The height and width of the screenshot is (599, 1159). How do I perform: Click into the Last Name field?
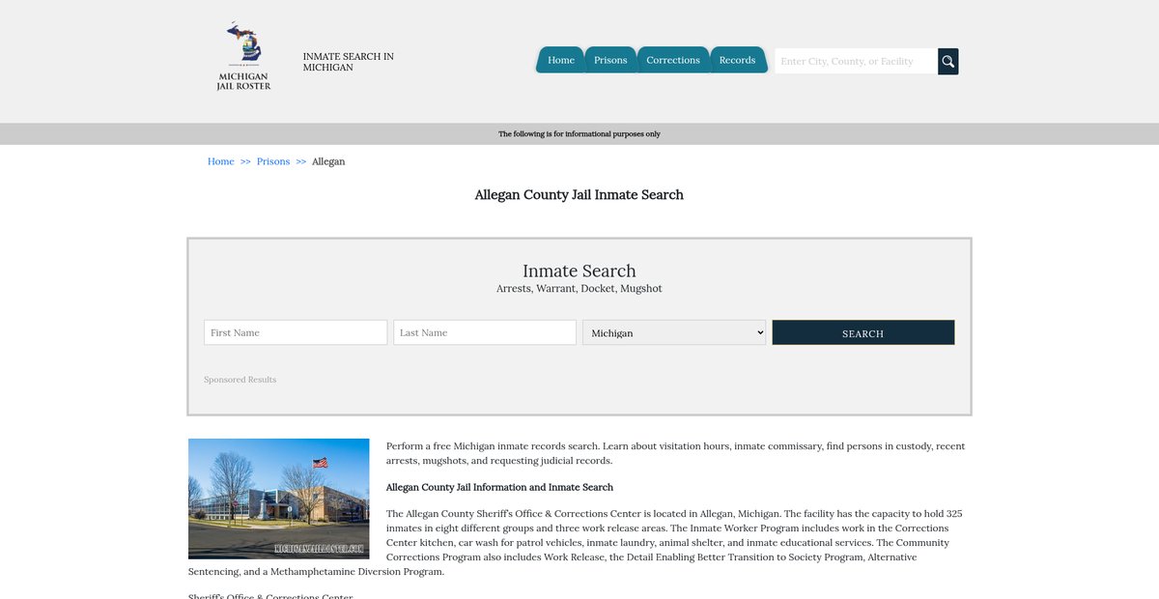(x=485, y=332)
